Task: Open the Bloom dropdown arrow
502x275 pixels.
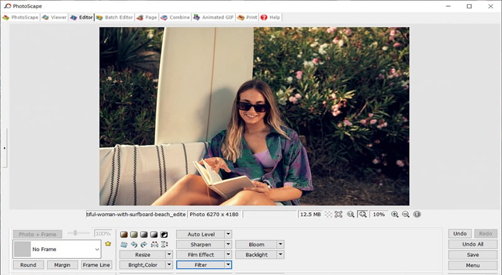Action: 280,244
